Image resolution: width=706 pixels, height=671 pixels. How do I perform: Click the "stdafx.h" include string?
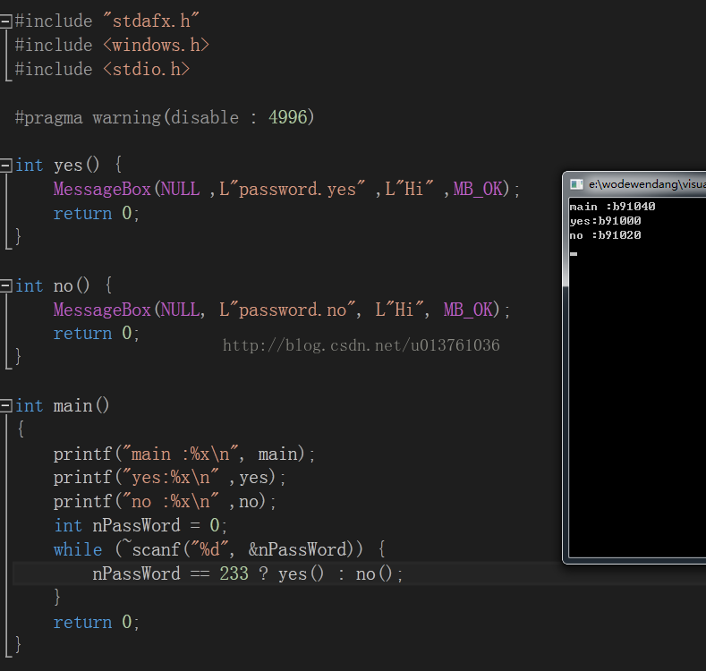click(151, 21)
